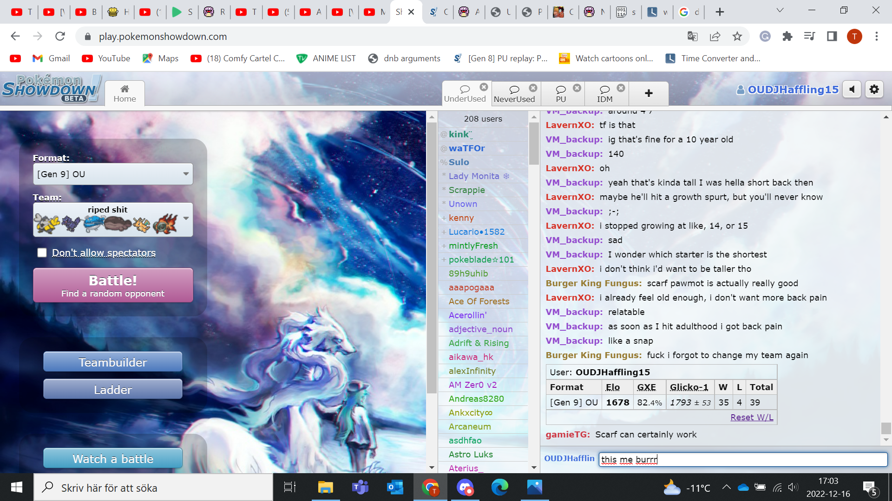The image size is (892, 501).
Task: Close the NeverUsed room tab
Action: 533,88
